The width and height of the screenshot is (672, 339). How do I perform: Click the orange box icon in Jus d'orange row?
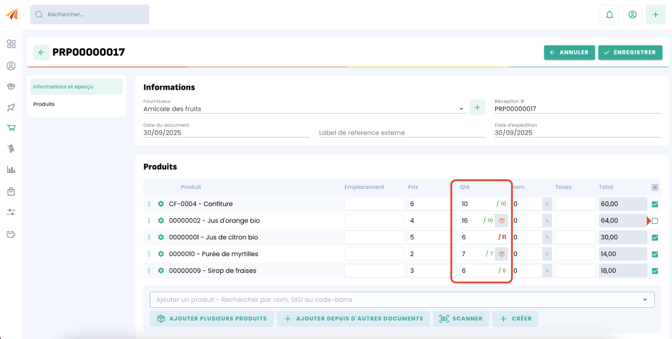tap(502, 220)
